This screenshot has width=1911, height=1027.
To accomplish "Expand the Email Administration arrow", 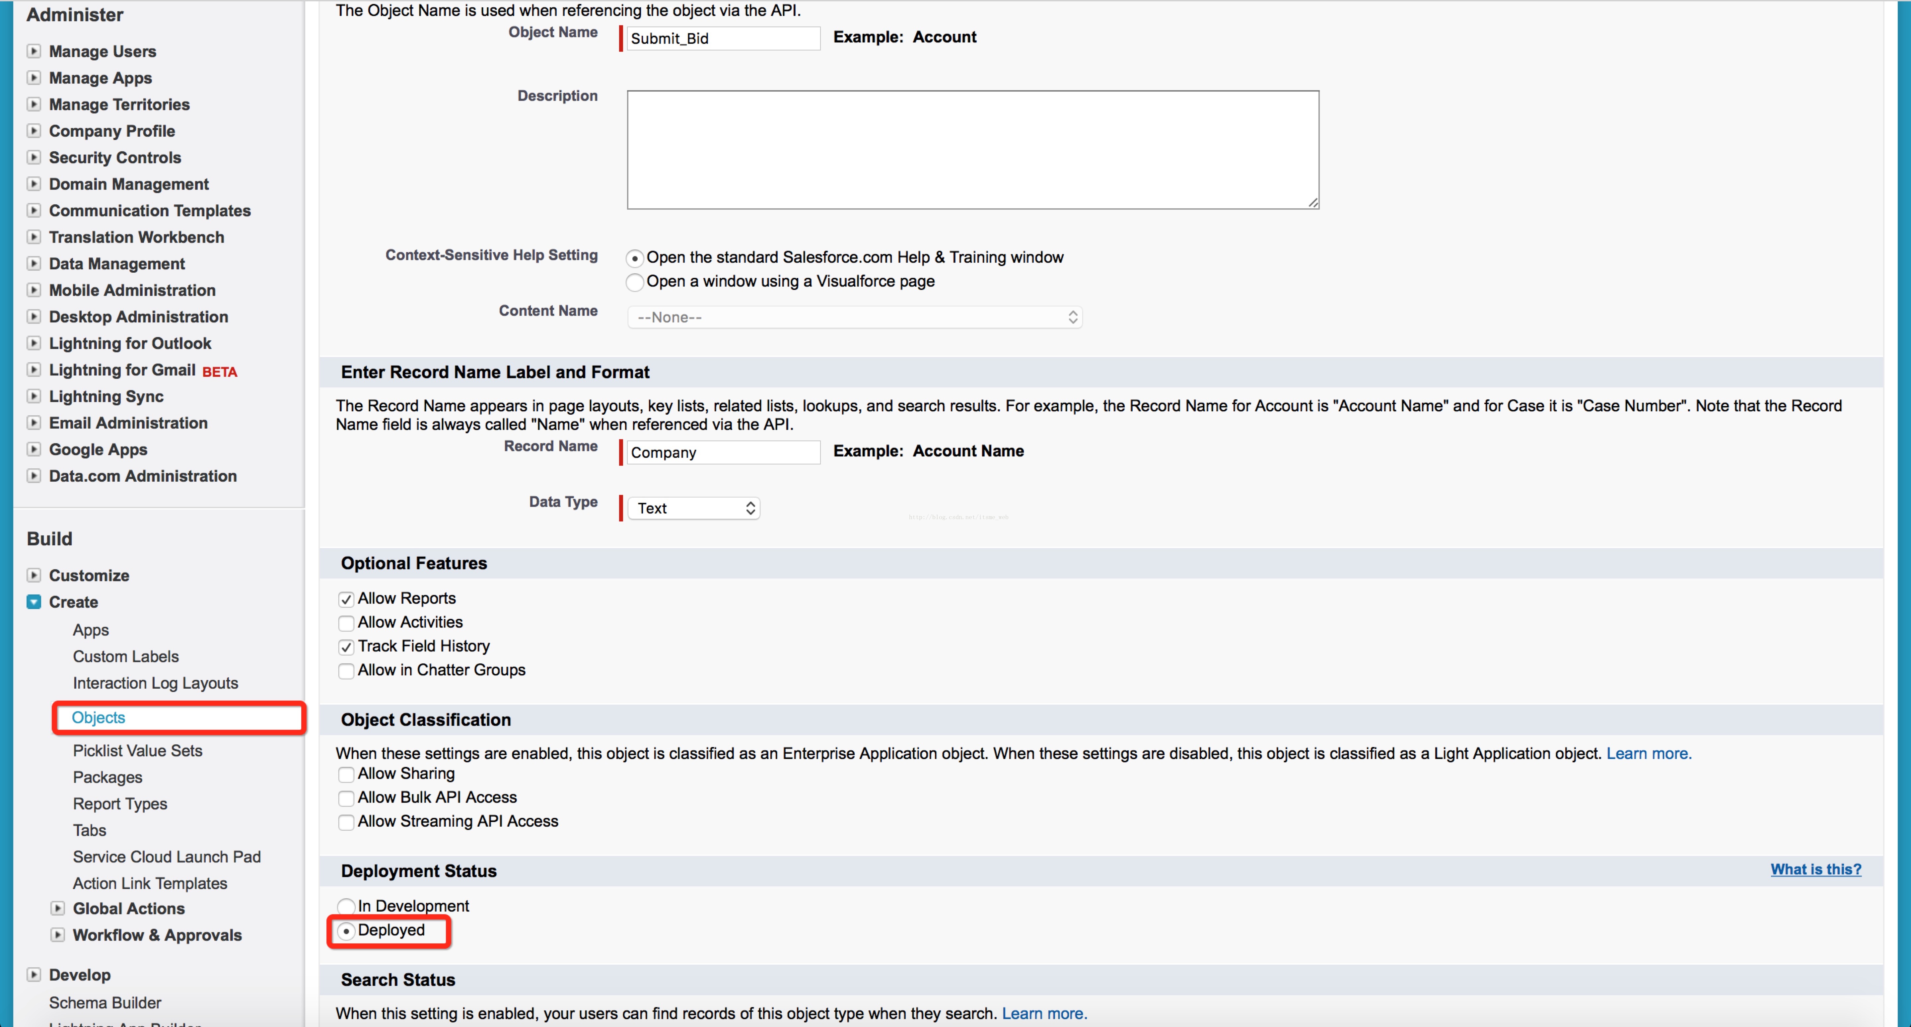I will point(34,423).
